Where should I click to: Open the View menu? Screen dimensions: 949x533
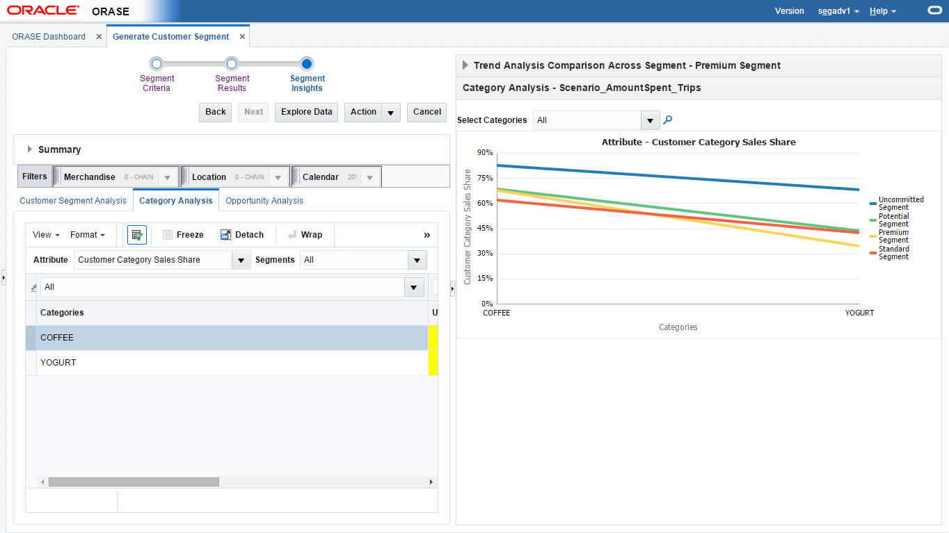[x=46, y=235]
